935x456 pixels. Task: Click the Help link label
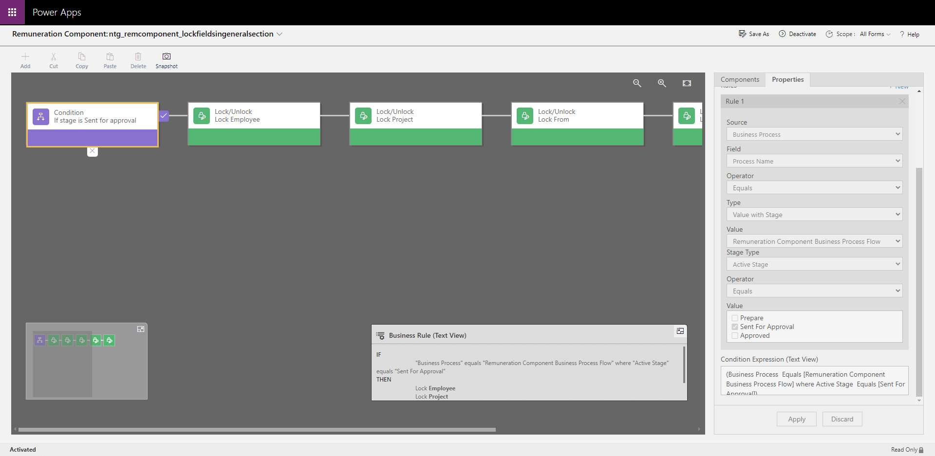pos(914,34)
